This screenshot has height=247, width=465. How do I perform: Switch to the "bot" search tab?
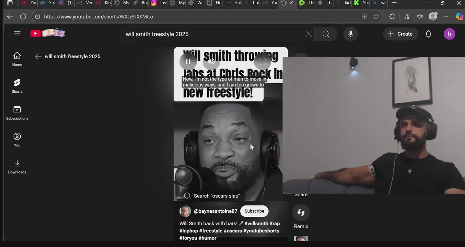click(251, 3)
